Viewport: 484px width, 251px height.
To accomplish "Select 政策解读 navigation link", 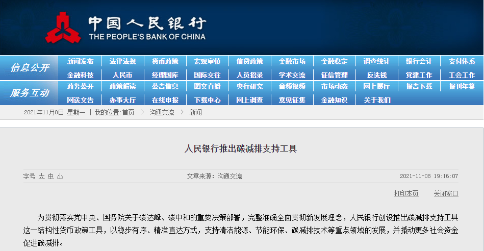I will [122, 86].
